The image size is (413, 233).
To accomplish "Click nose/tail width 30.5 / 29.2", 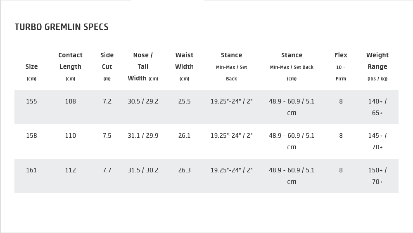I will (x=143, y=101).
